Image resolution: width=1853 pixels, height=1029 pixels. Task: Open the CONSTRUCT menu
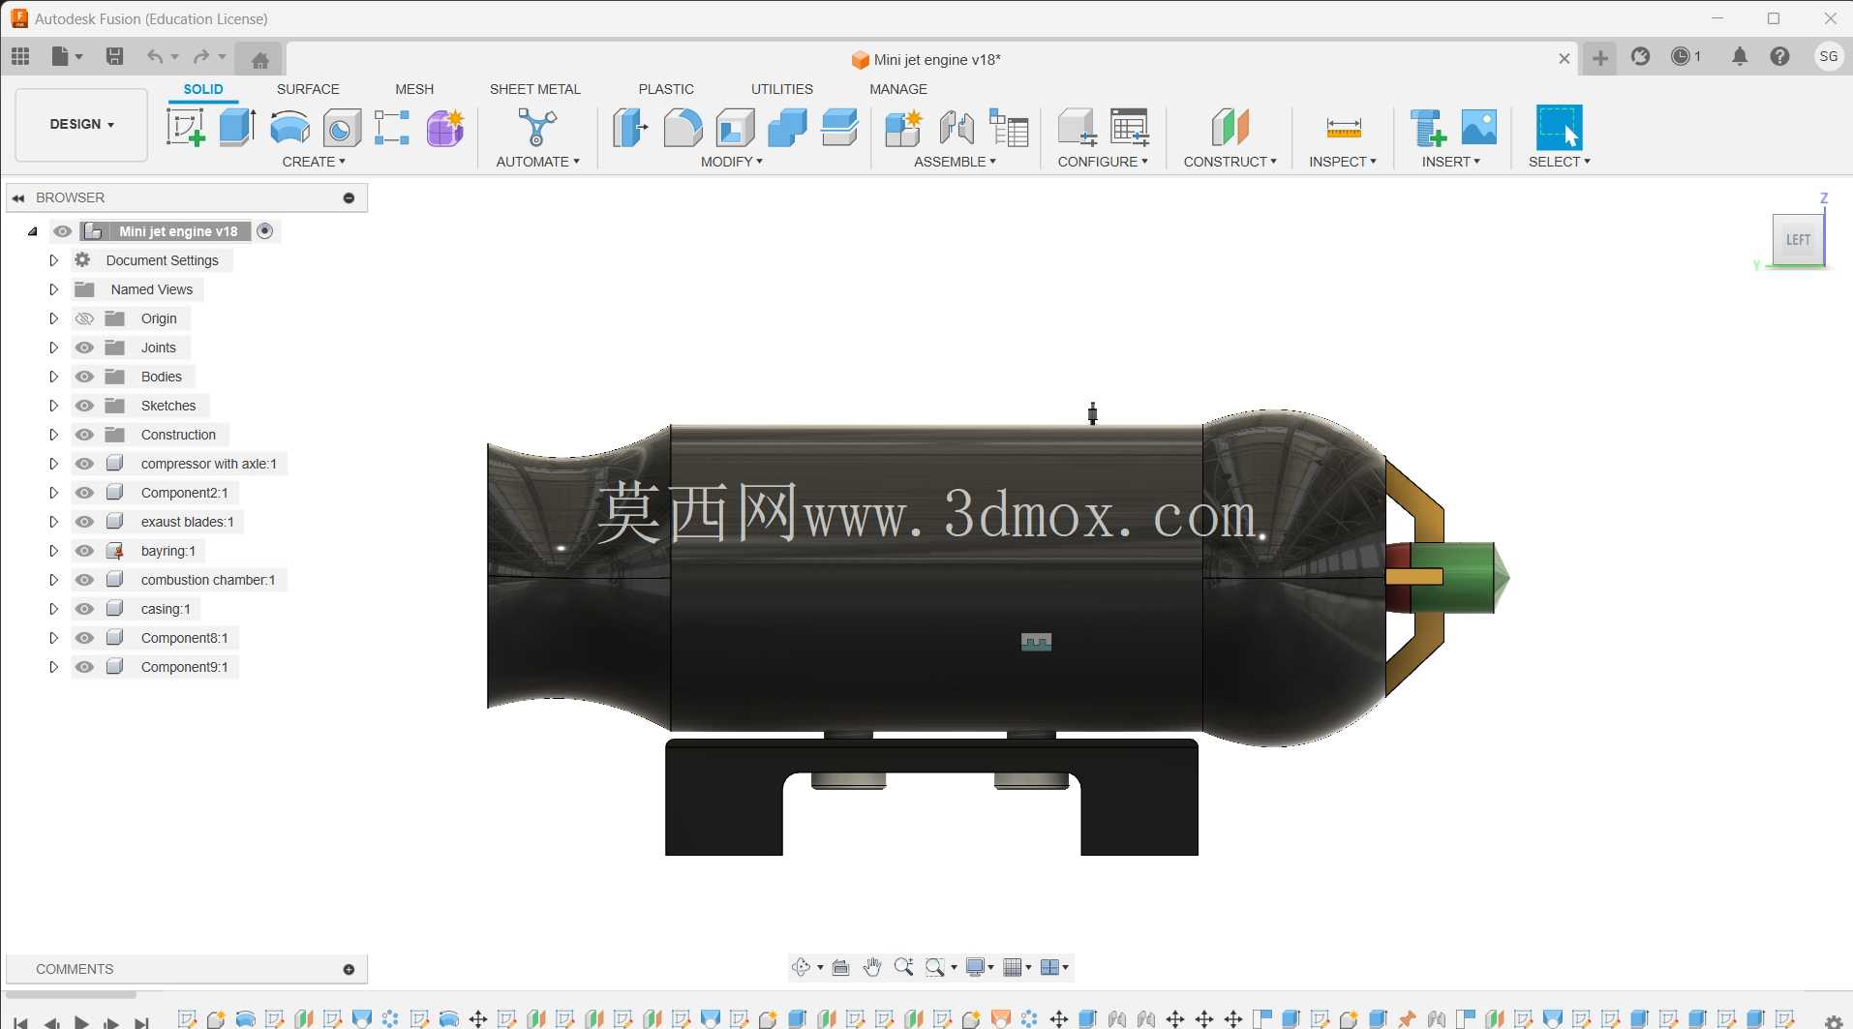pos(1230,162)
